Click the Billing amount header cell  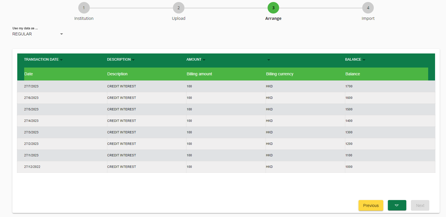199,74
